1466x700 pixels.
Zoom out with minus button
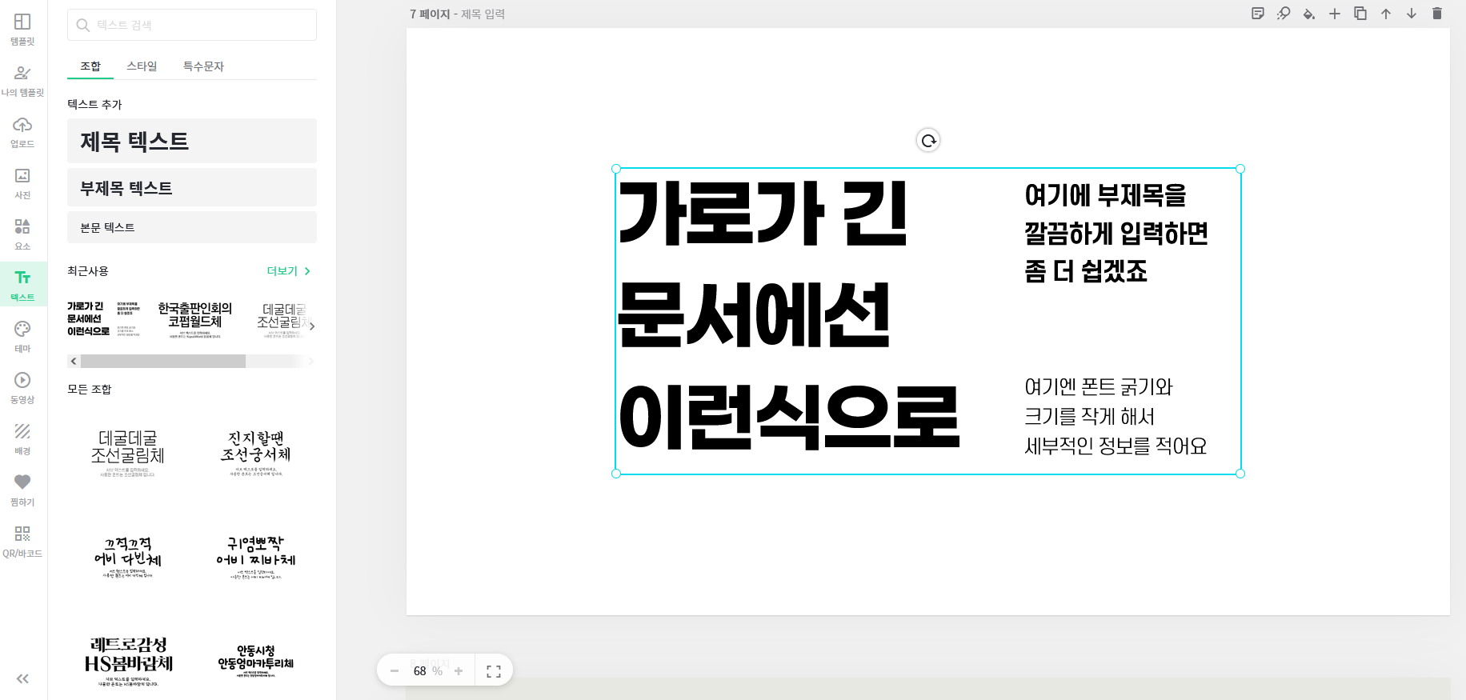[395, 671]
